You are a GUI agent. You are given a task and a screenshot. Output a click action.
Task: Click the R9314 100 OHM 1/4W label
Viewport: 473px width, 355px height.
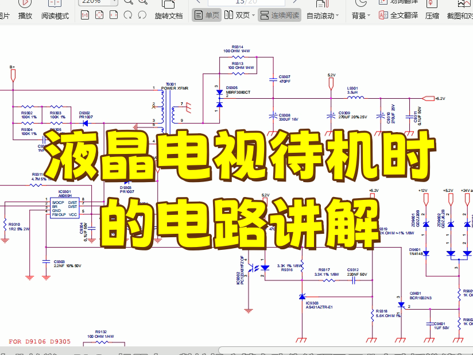pos(237,49)
